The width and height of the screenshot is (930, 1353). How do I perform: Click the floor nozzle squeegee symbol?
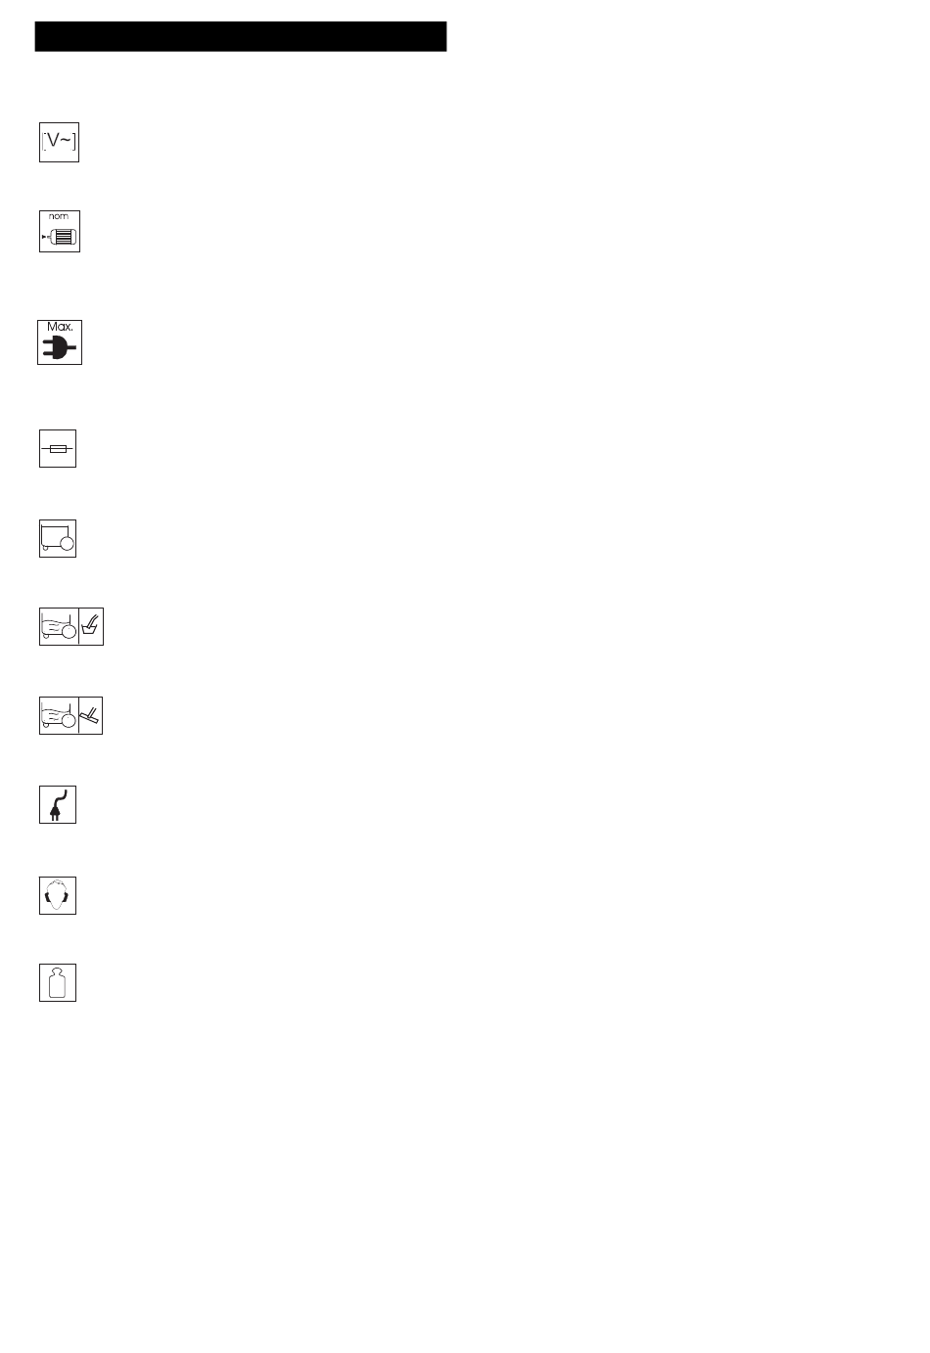(x=90, y=716)
